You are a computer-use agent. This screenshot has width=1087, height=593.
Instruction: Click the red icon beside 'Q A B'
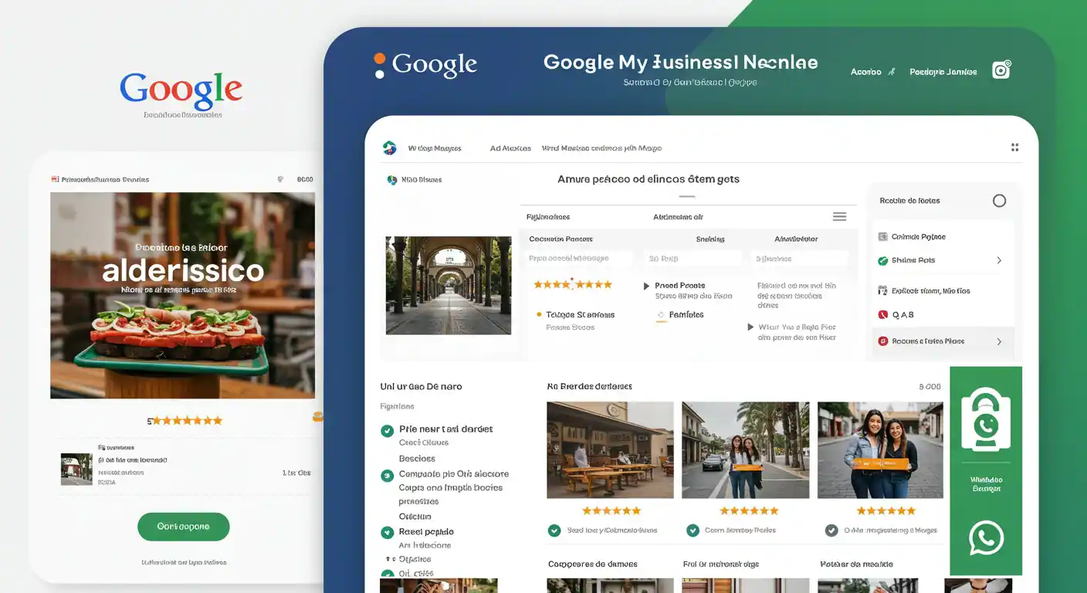tap(882, 315)
